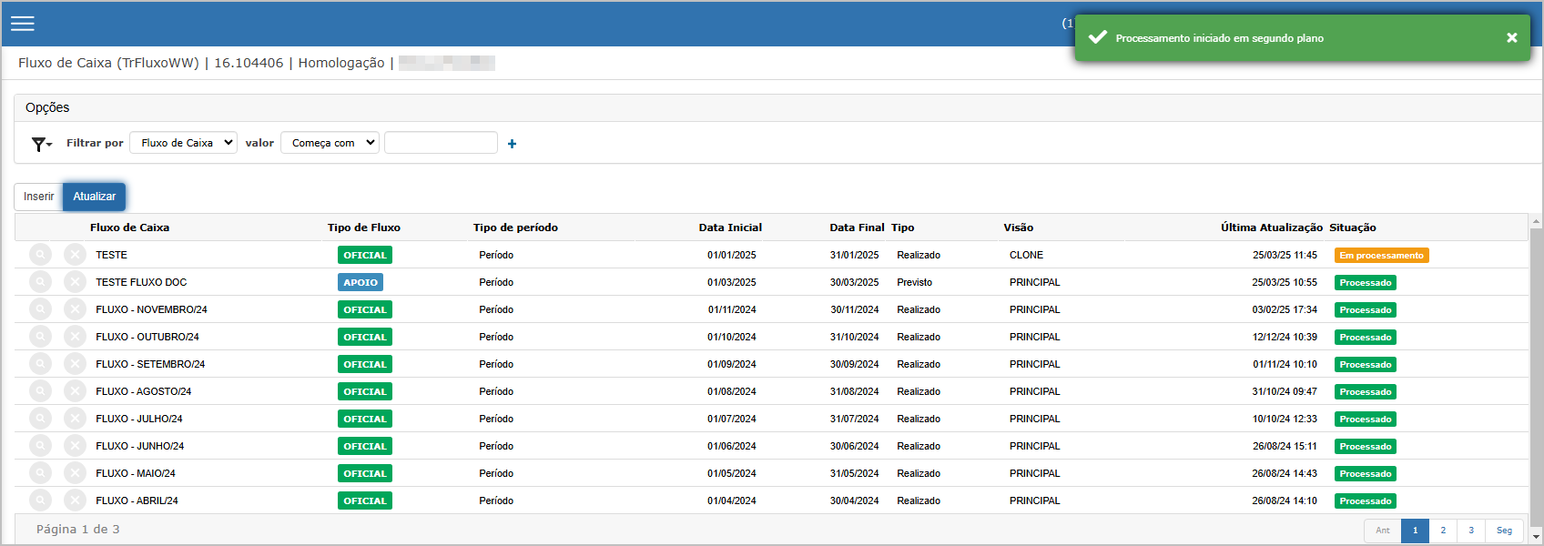View details of TESTE row via magnifier
1544x546 pixels.
coord(40,255)
